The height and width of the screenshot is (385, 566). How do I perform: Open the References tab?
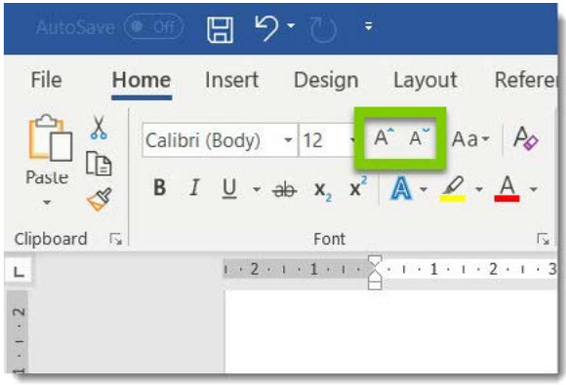pos(525,80)
